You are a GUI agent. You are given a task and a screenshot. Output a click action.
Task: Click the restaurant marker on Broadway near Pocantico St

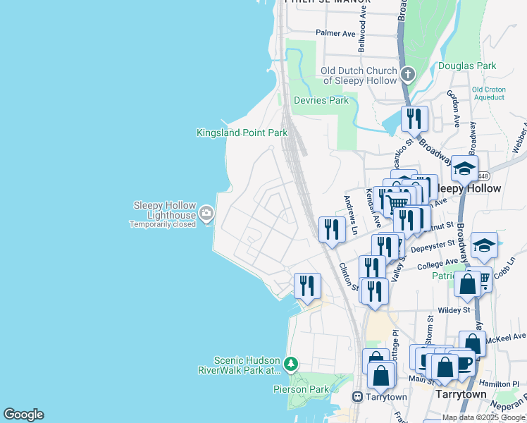click(x=414, y=119)
